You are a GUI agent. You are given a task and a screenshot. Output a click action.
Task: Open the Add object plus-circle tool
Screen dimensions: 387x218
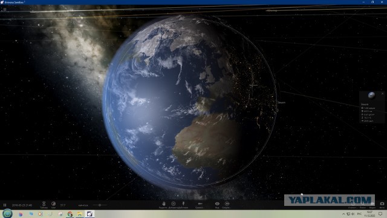(174, 203)
